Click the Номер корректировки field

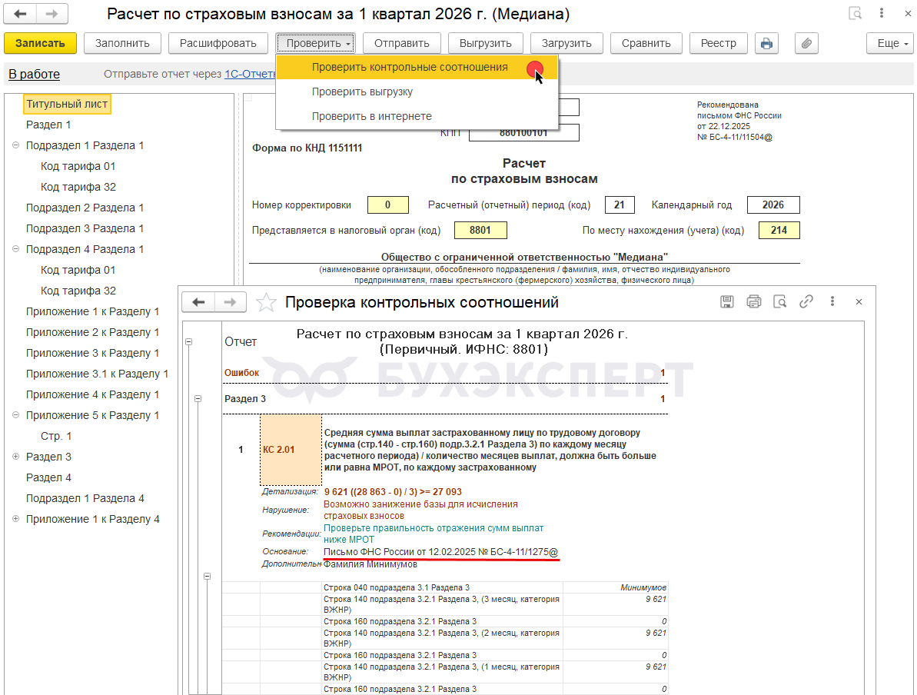tap(387, 205)
